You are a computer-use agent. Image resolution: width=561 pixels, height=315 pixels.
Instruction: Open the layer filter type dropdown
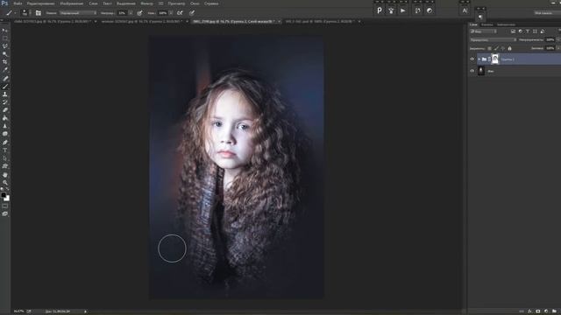coord(483,31)
